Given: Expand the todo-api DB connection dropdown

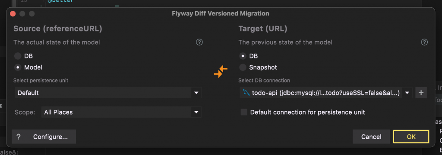Looking at the screenshot, I should 326,93.
